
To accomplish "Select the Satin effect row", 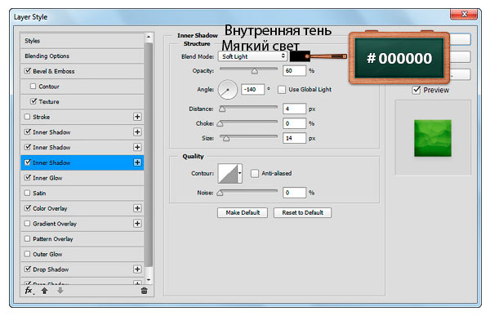I will pyautogui.click(x=82, y=193).
